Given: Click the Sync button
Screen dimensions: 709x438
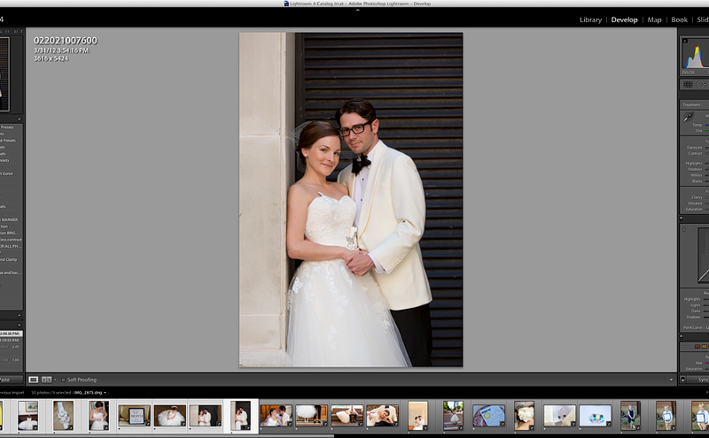Looking at the screenshot, I should coord(700,380).
